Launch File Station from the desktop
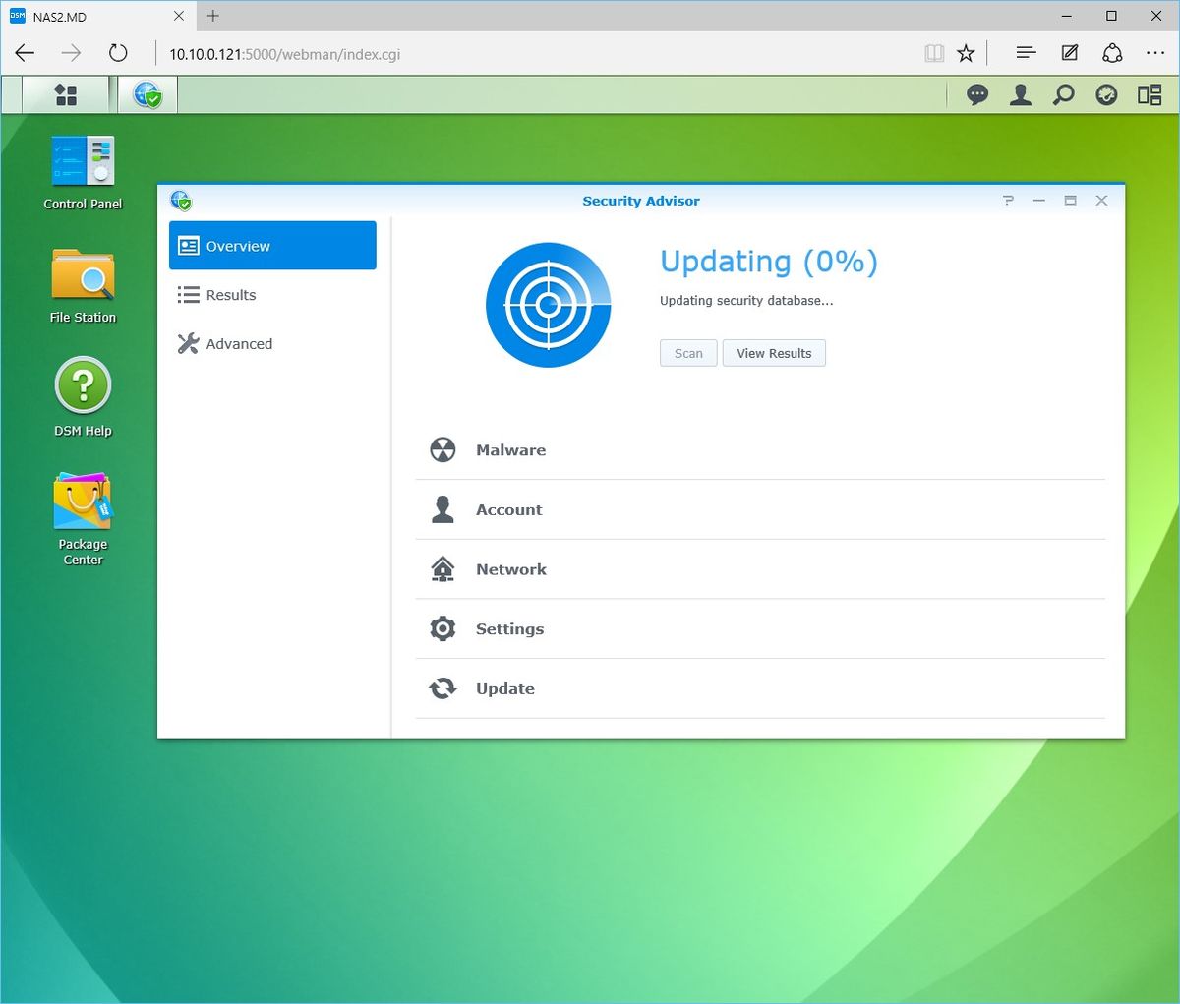This screenshot has height=1004, width=1180. coord(83,286)
